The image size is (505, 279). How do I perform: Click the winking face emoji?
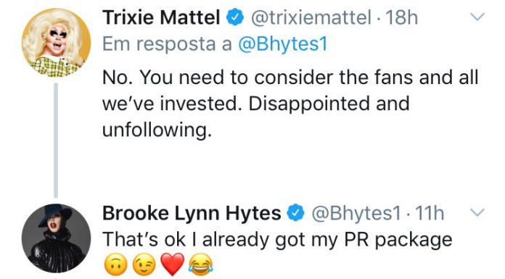[x=144, y=265]
